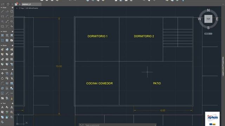Select the DORMITORIO 2 text label
The width and height of the screenshot is (225, 126).
[144, 36]
